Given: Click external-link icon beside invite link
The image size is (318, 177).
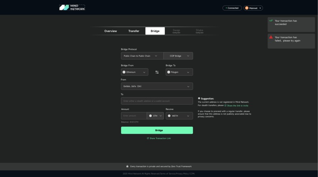Looking at the screenshot, I should (x=225, y=105).
